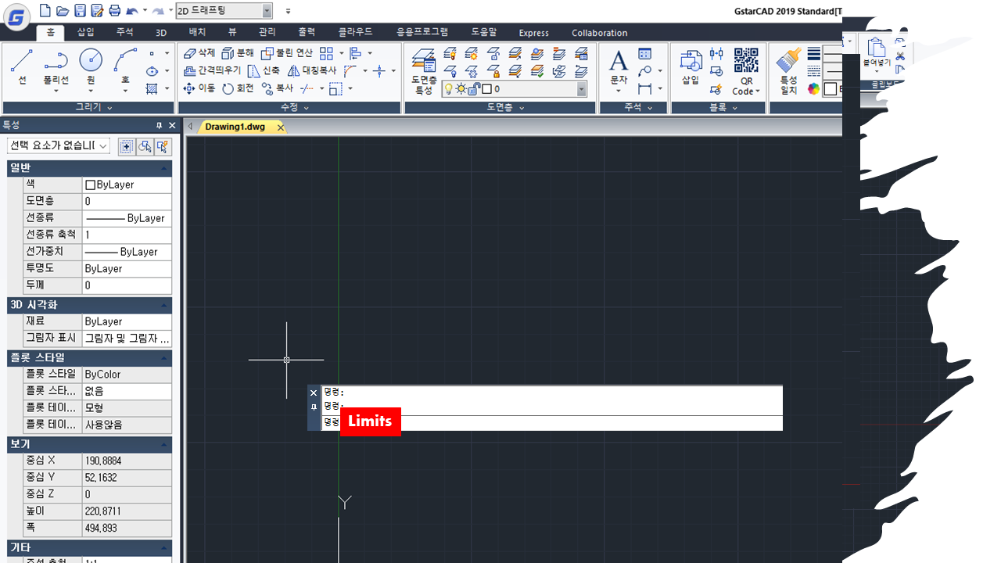Collapse the 3D 시각화 properties section
Image resolution: width=1001 pixels, height=563 pixels.
pos(163,305)
